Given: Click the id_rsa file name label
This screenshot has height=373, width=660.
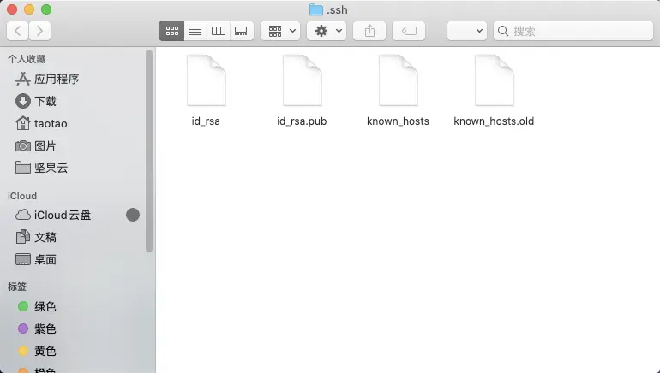Looking at the screenshot, I should coord(206,121).
